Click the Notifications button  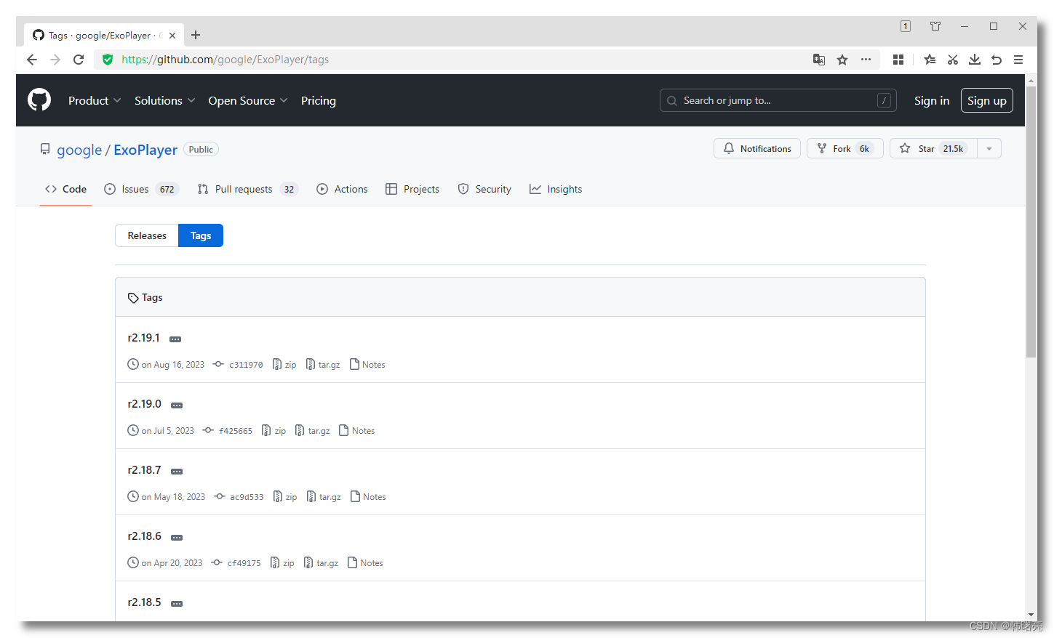(757, 148)
